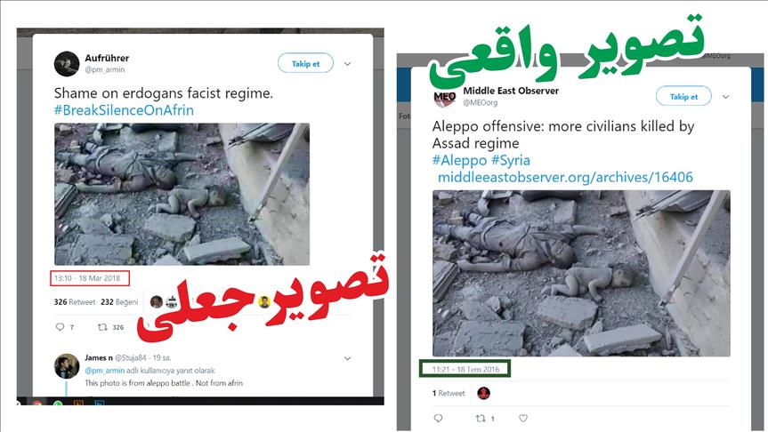Click the retweet icon showing 326
768x432 pixels.
[x=102, y=327]
